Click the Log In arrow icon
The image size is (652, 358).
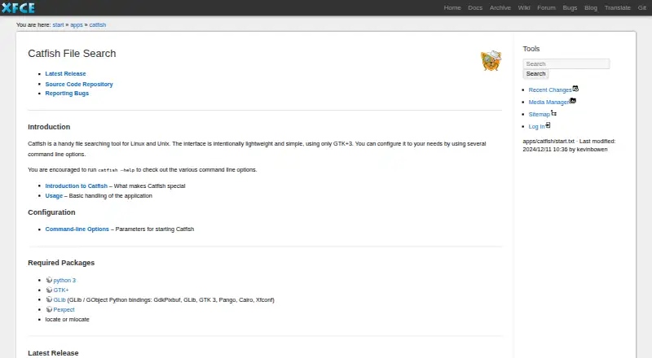(x=548, y=125)
